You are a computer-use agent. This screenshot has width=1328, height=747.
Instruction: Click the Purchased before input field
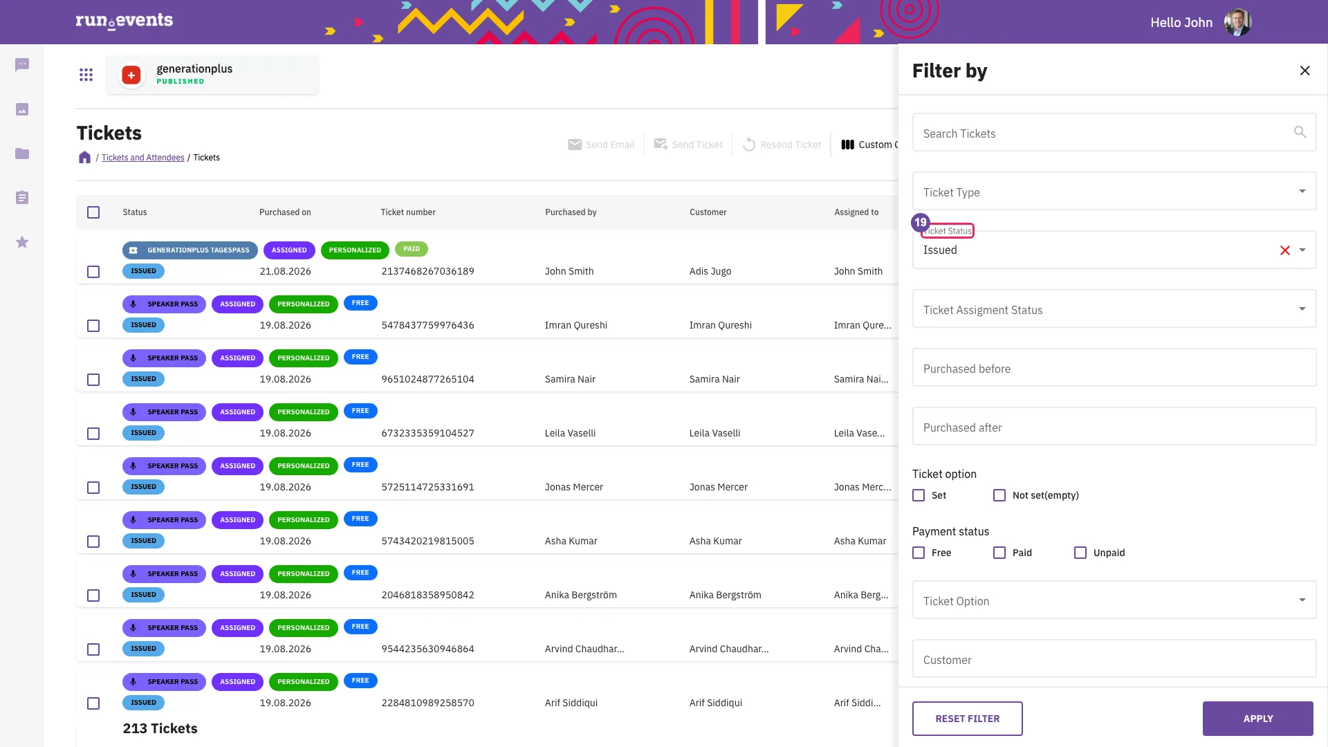tap(1114, 368)
